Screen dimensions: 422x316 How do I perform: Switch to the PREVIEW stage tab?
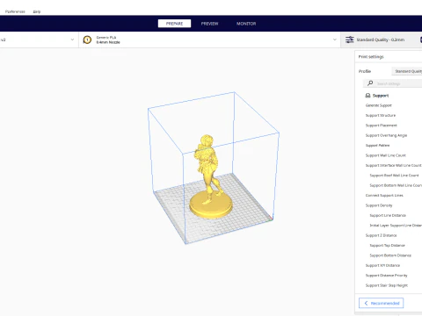(209, 24)
